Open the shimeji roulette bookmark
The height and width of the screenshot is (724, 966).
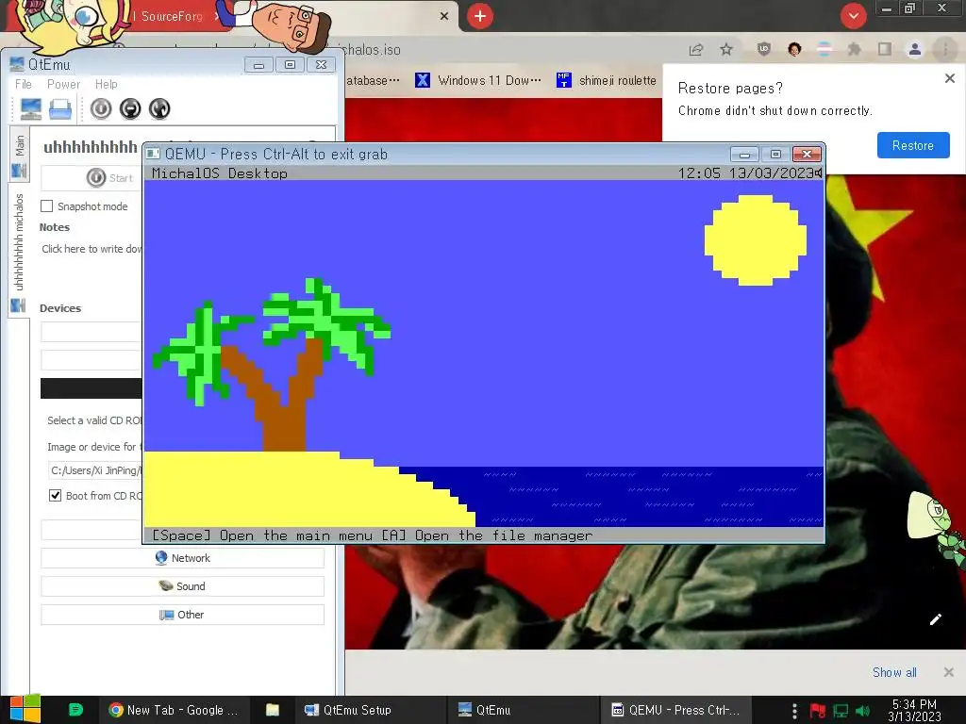607,81
